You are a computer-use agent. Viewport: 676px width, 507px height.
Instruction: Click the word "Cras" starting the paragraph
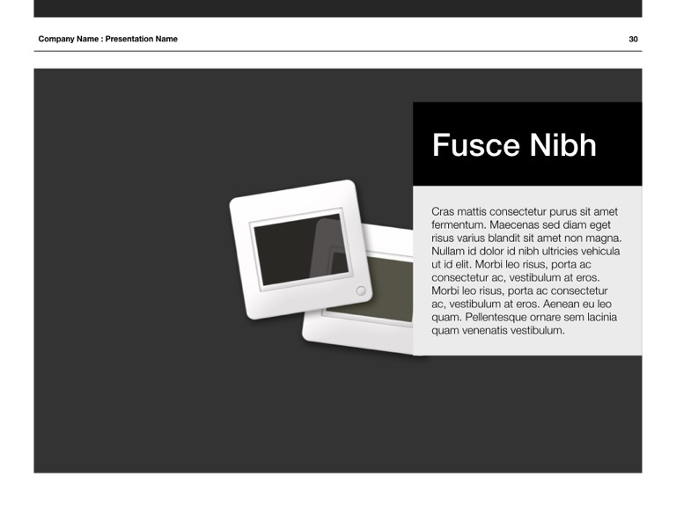coord(445,211)
